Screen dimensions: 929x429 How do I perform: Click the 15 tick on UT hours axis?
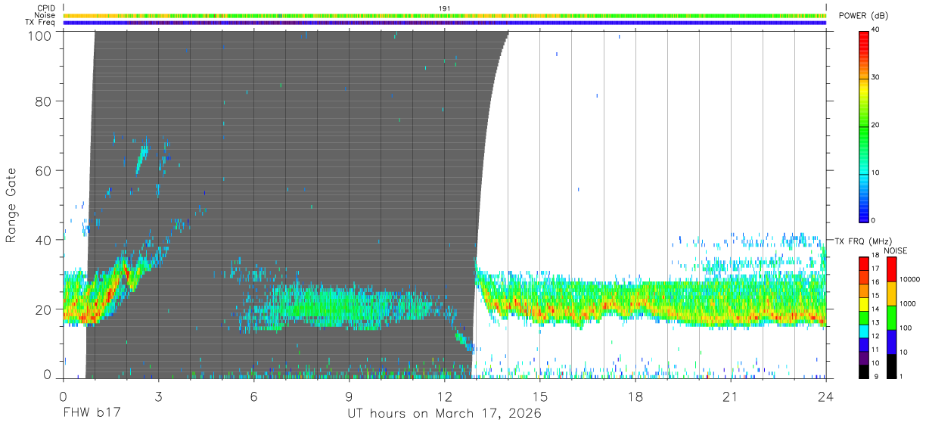coord(540,396)
